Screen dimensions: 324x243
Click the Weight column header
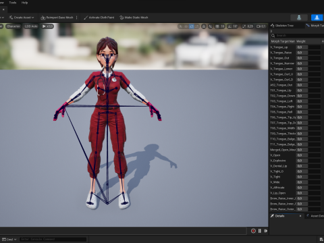tap(308, 41)
